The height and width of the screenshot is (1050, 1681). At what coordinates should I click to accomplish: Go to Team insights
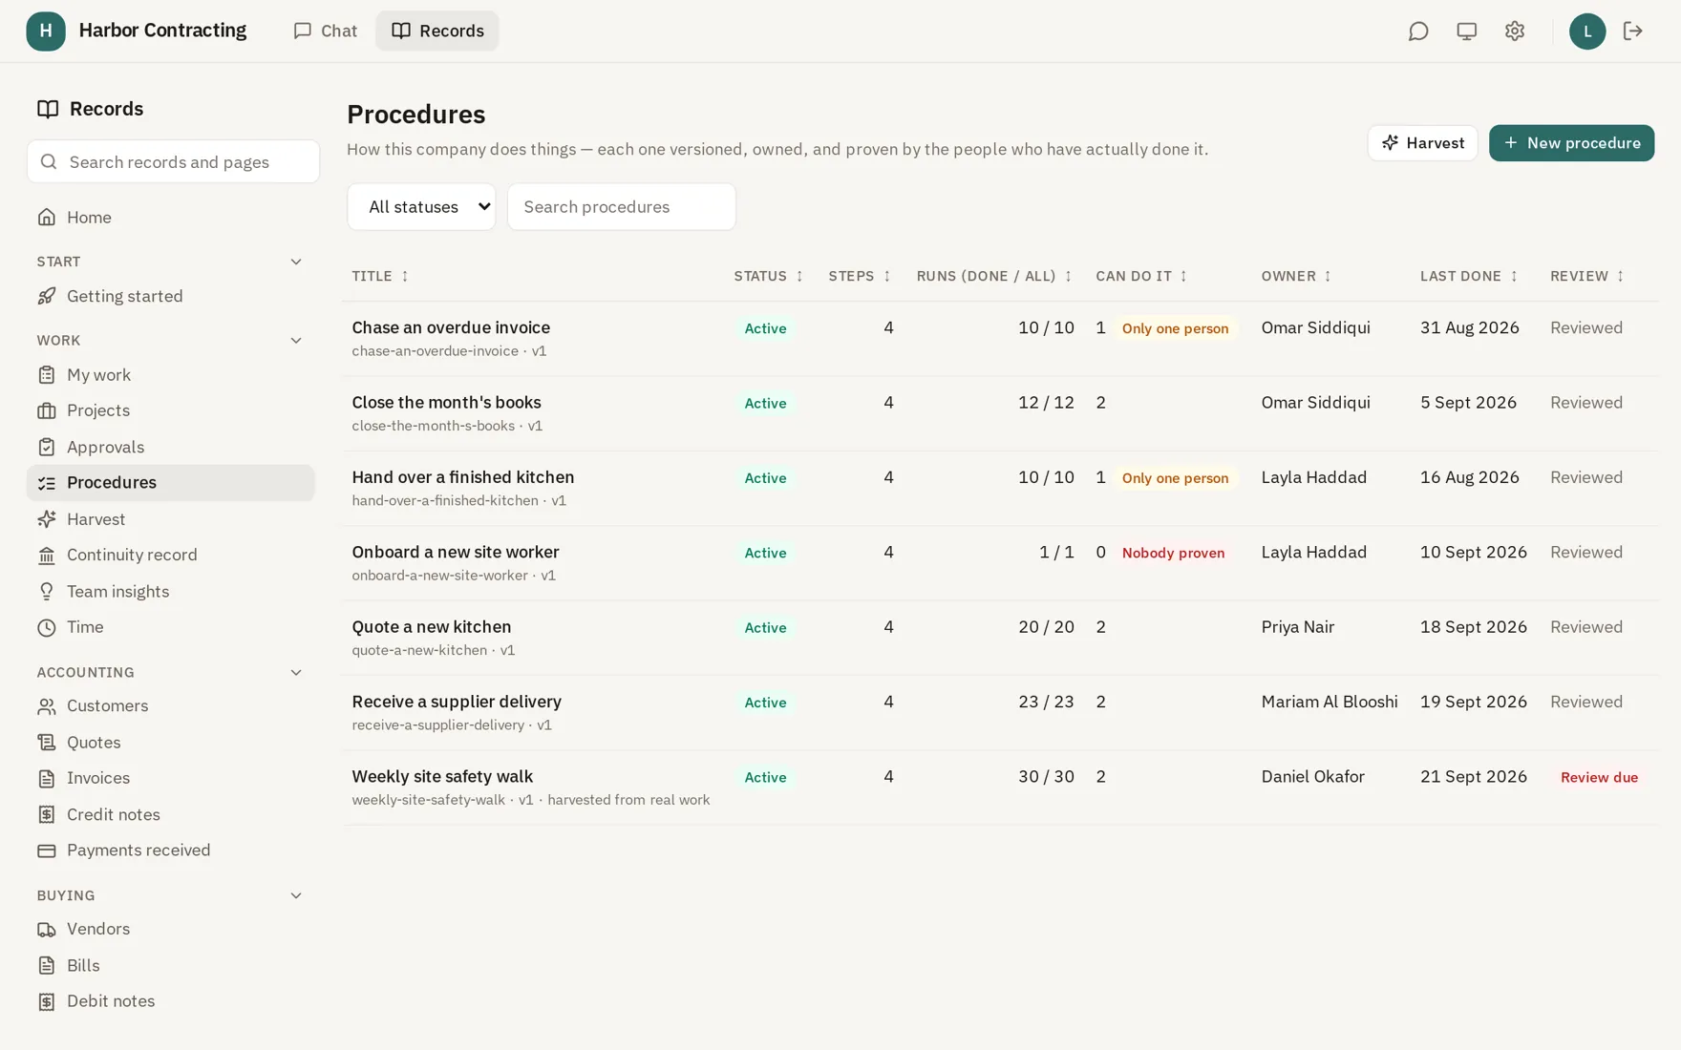171,591
